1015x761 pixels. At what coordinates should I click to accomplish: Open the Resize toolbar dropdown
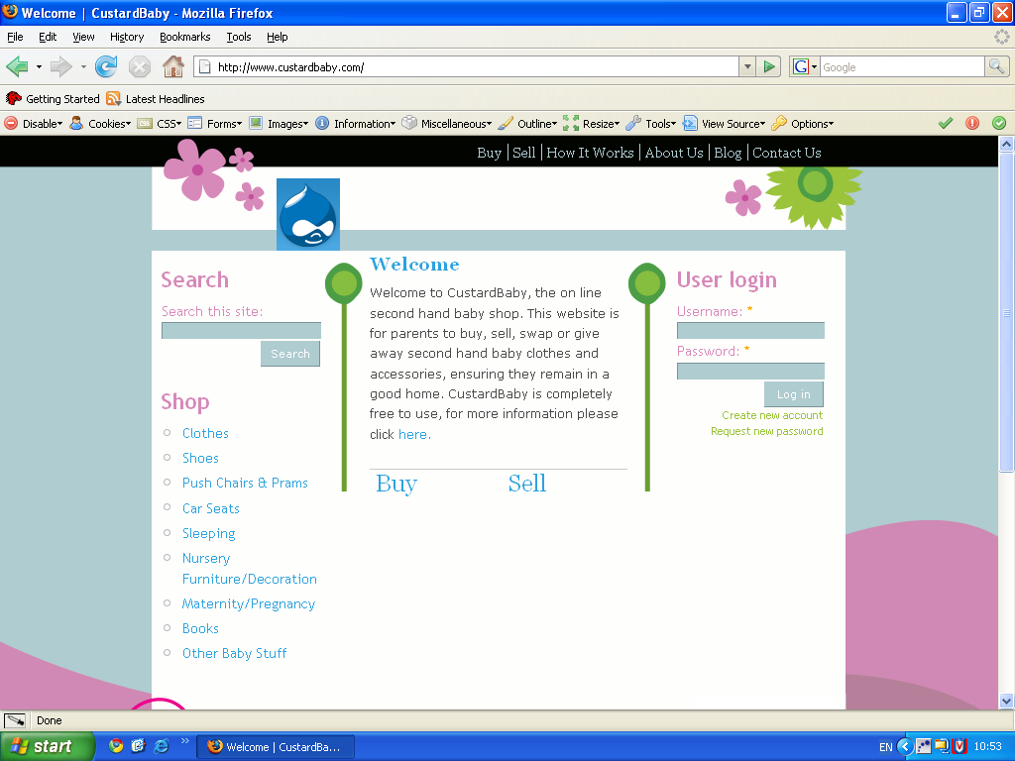click(x=592, y=123)
